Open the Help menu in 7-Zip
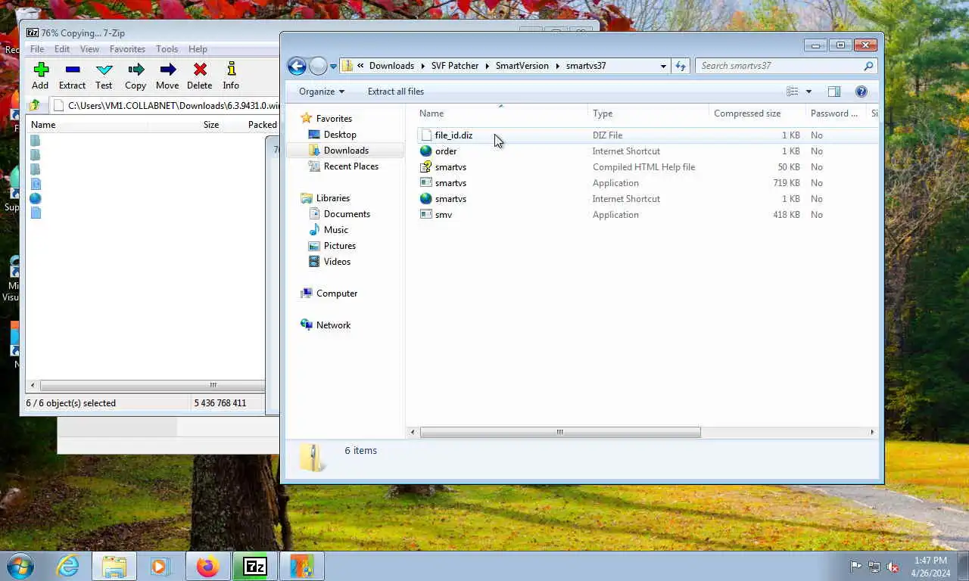Screen dimensions: 969x581 point(198,49)
